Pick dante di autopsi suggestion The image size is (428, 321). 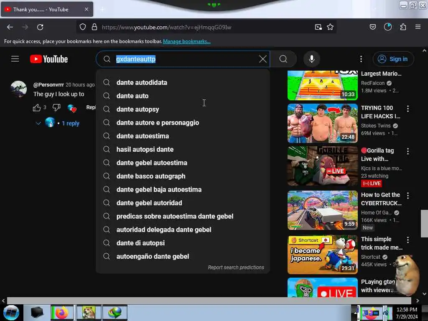pos(183,243)
